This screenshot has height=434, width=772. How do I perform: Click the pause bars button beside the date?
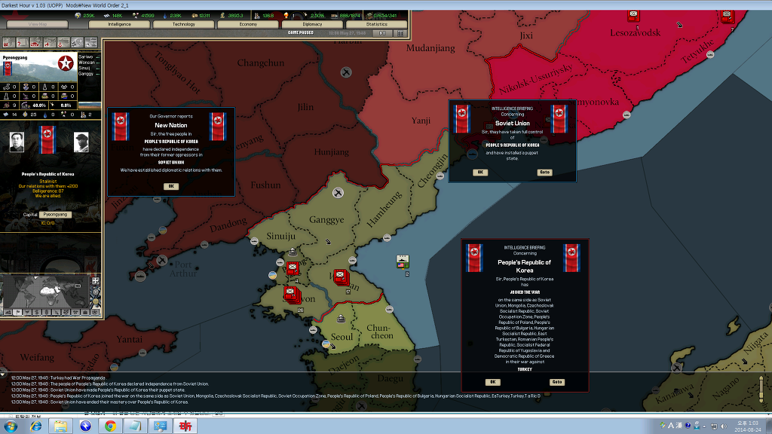point(400,33)
